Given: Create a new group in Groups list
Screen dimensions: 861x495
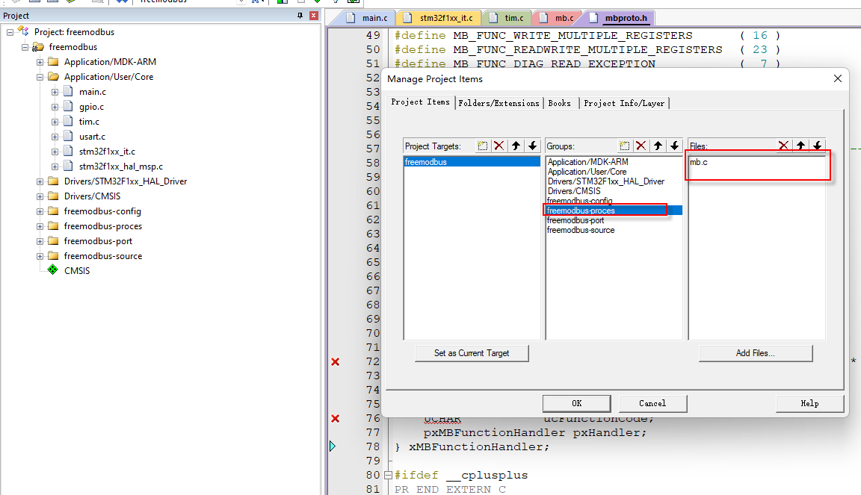Looking at the screenshot, I should [625, 146].
